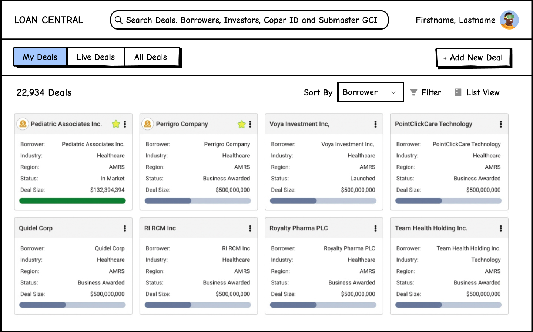Open the RI RCM Inc card title
533x332 pixels.
pos(160,228)
